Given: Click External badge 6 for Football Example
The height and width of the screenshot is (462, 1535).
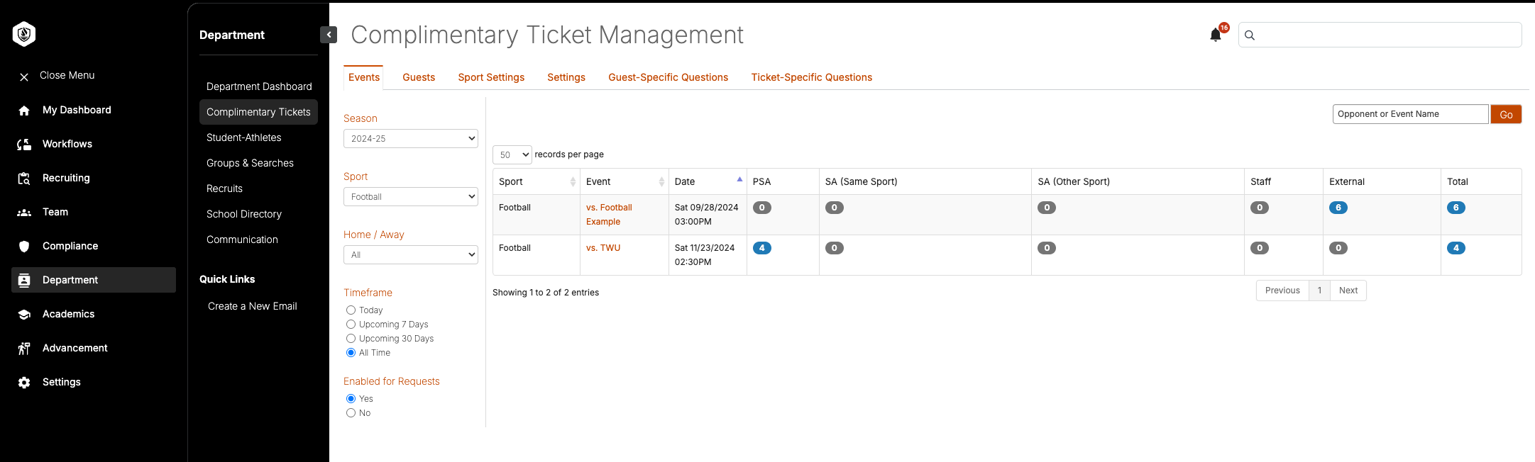Looking at the screenshot, I should [x=1338, y=208].
